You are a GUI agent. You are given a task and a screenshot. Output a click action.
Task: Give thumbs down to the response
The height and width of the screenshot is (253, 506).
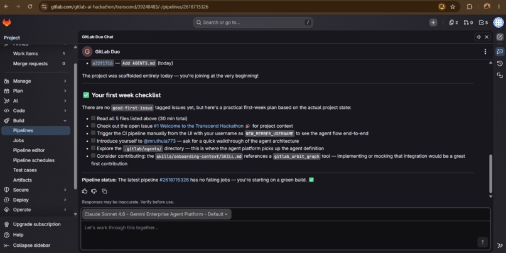click(x=94, y=191)
